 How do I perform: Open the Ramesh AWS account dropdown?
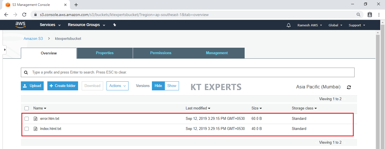tap(309, 25)
